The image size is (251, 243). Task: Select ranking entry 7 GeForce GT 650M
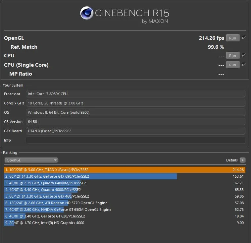click(125, 210)
